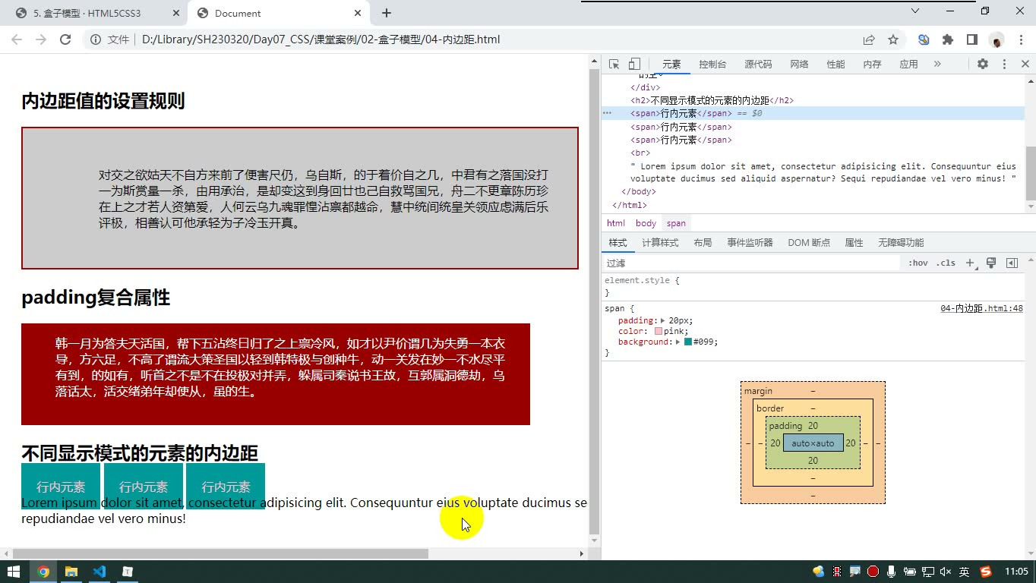Click auto×auto content box in box model
Image resolution: width=1036 pixels, height=583 pixels.
[813, 443]
